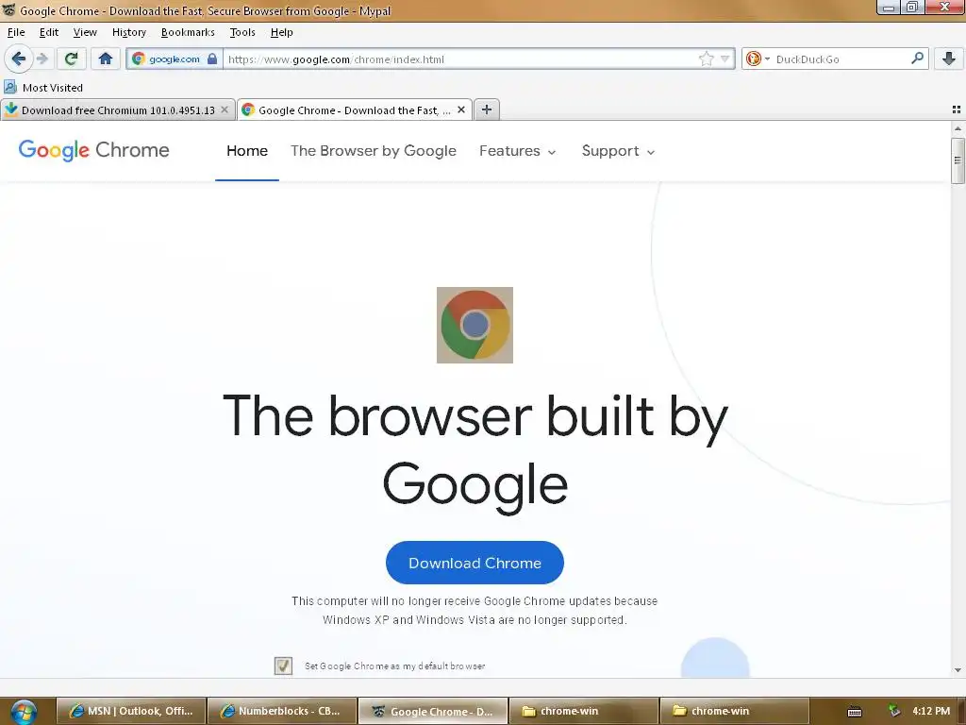Switch to Numberblocks taskbar window
The image size is (966, 725).
[282, 711]
